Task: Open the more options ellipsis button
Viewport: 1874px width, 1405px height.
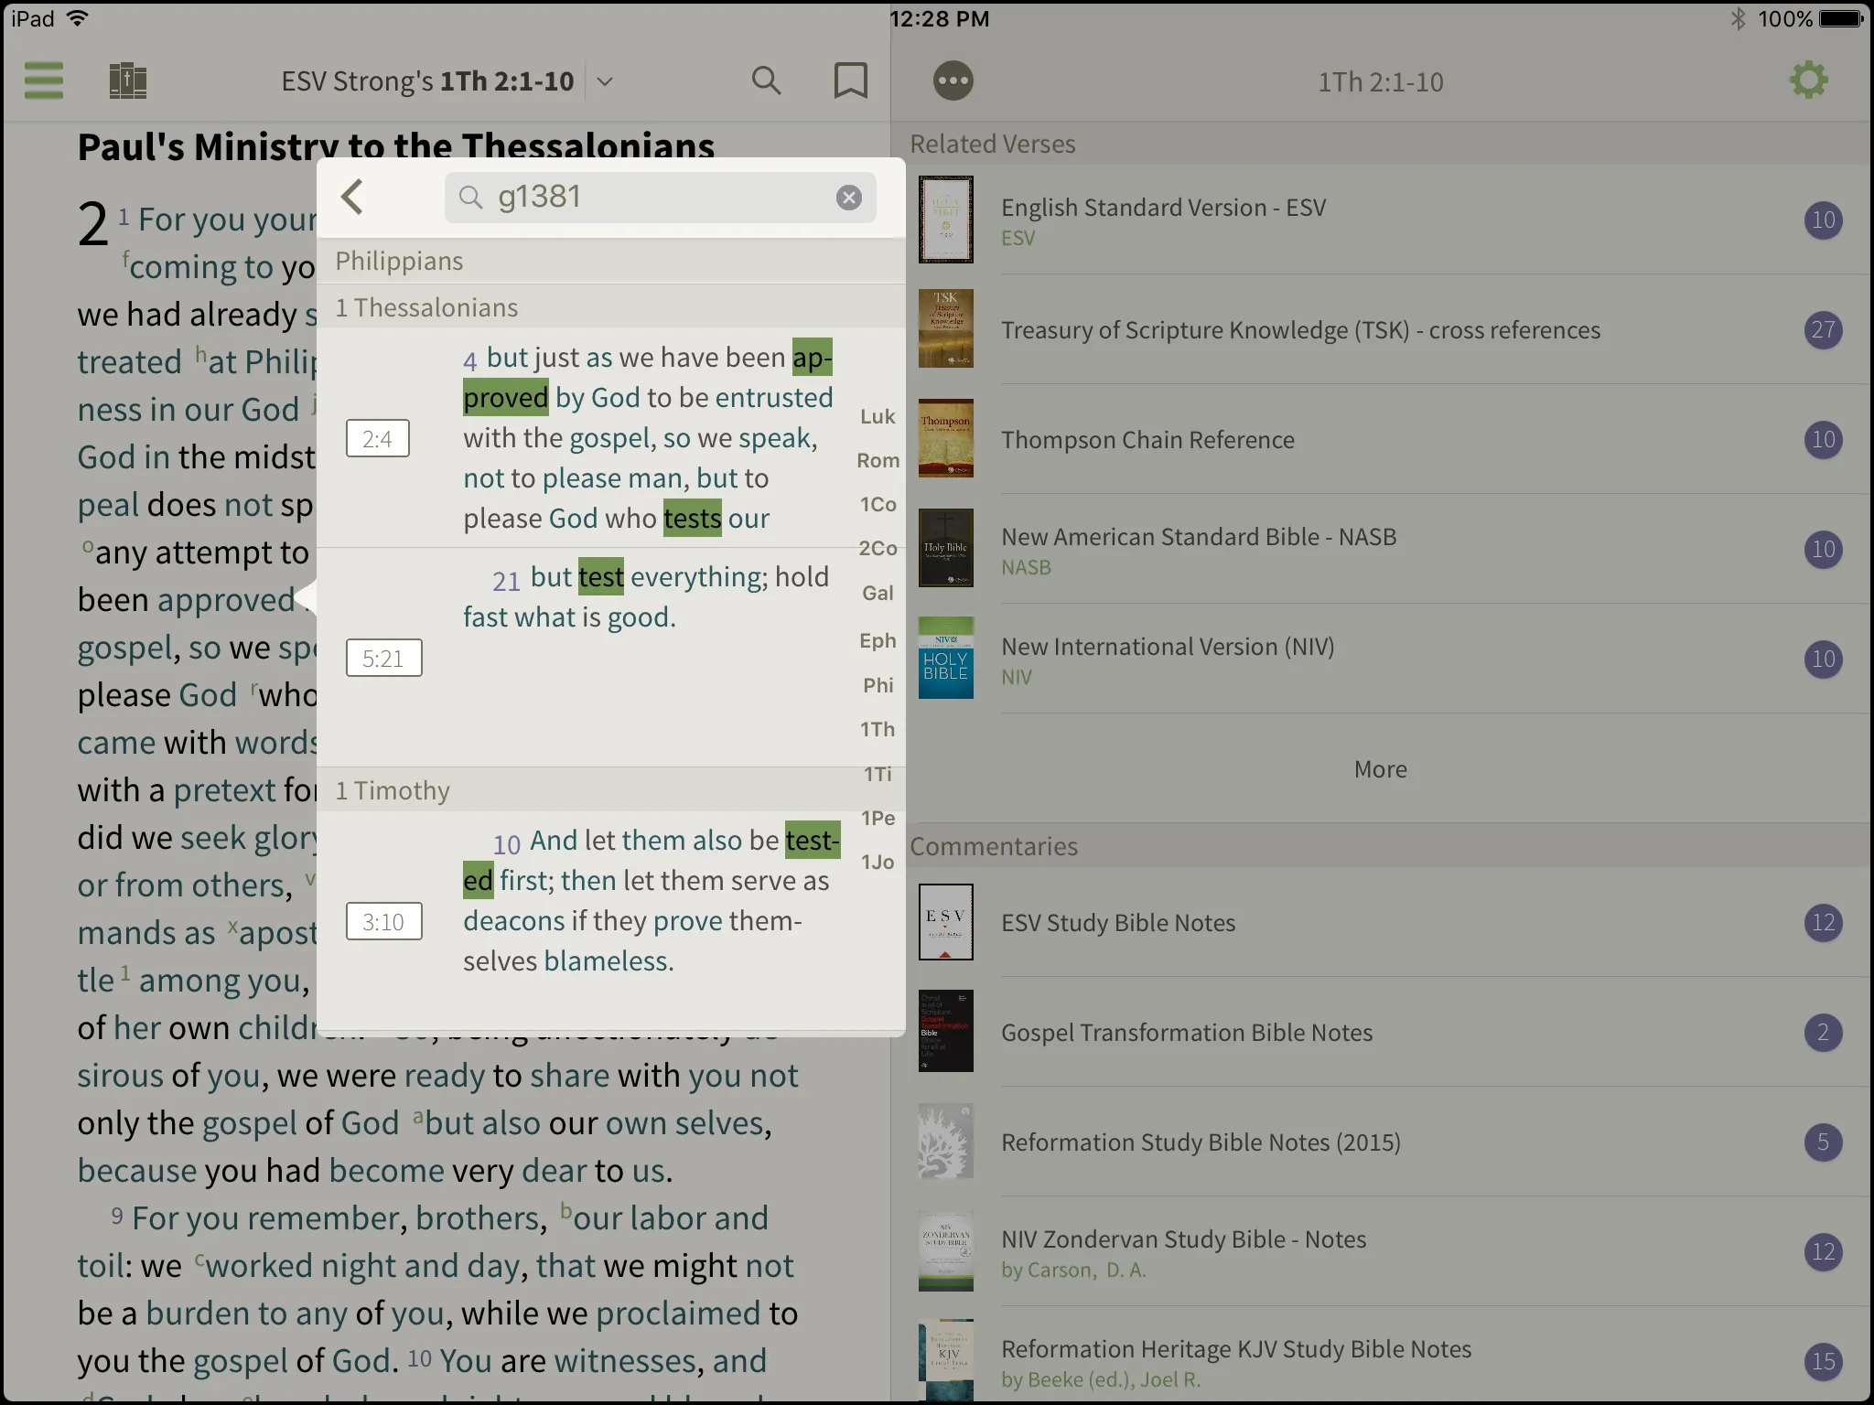Action: (x=953, y=80)
